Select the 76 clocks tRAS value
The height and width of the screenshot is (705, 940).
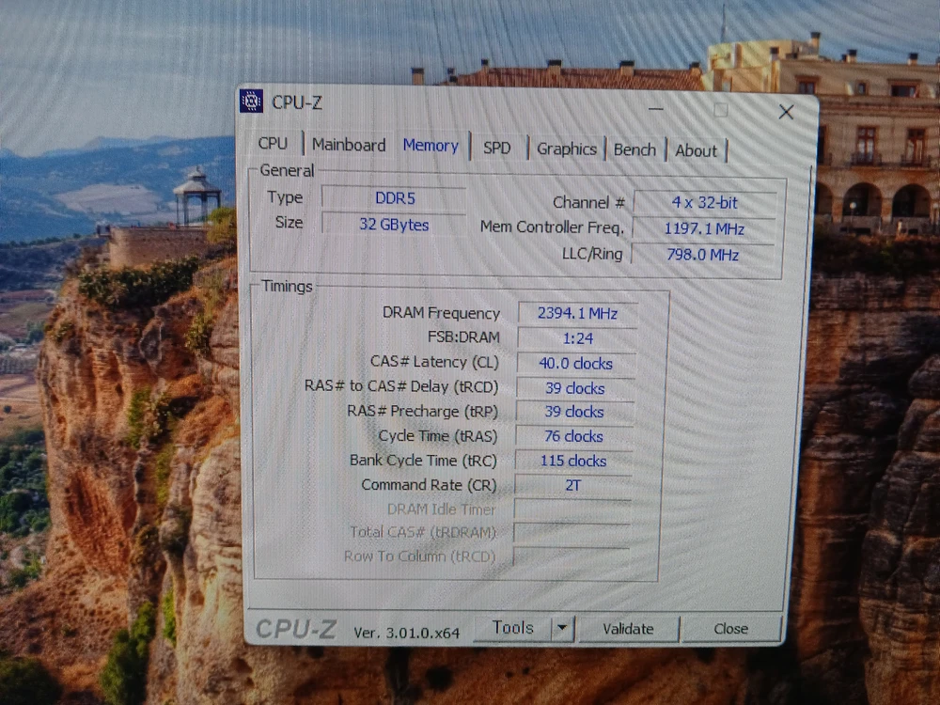point(573,436)
